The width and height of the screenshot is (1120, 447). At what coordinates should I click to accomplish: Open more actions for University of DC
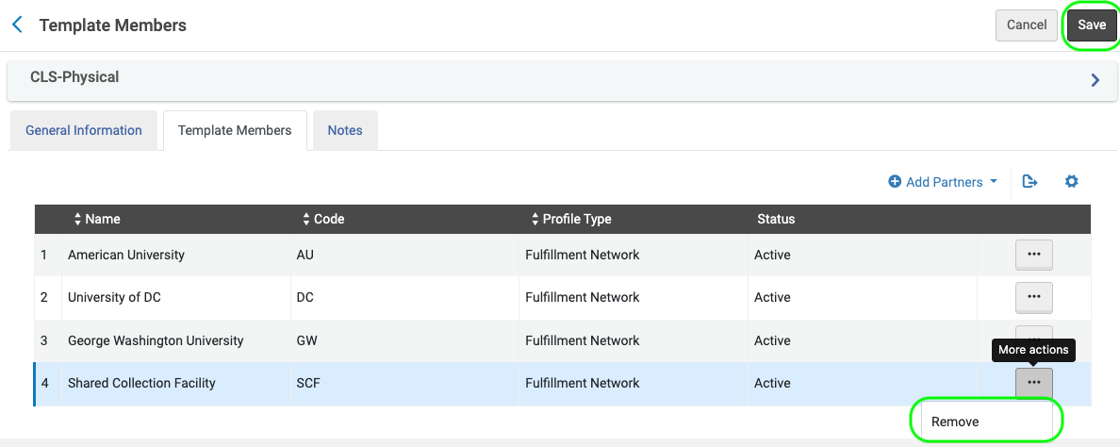[1033, 297]
